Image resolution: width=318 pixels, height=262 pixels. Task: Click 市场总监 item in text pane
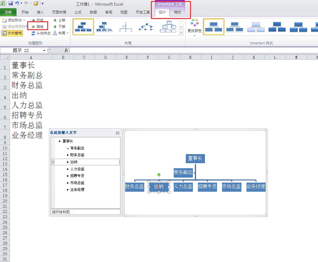[77, 183]
